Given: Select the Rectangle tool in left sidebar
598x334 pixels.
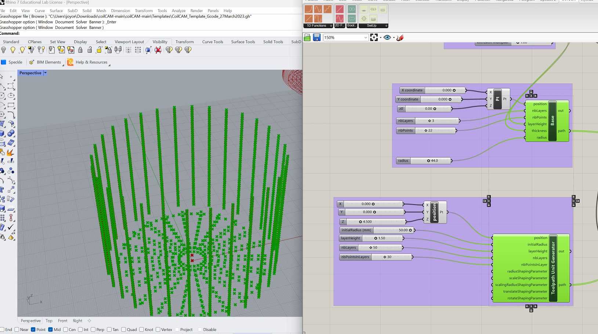Looking at the screenshot, I should (11, 105).
